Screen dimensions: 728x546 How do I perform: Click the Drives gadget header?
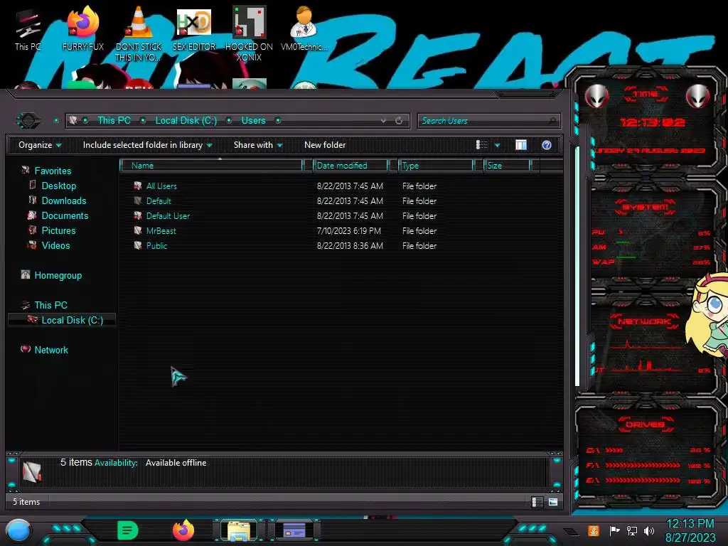[x=646, y=424]
